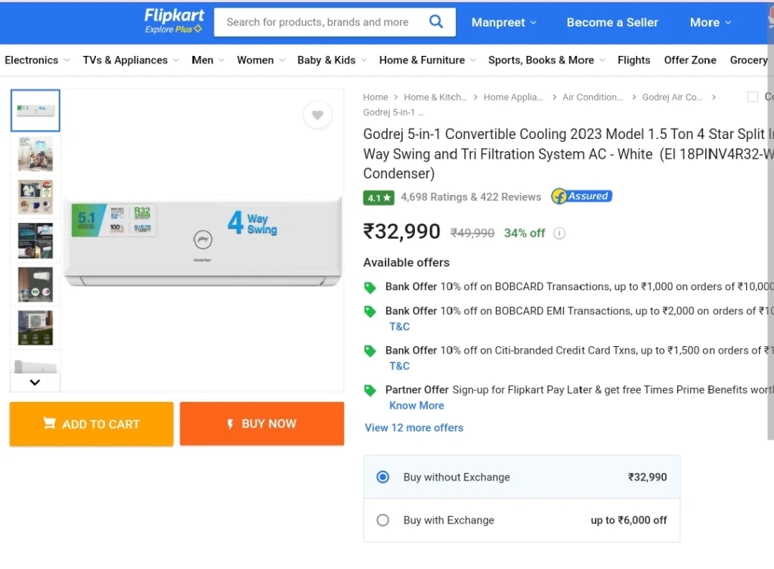Click the price info icon

coord(559,233)
